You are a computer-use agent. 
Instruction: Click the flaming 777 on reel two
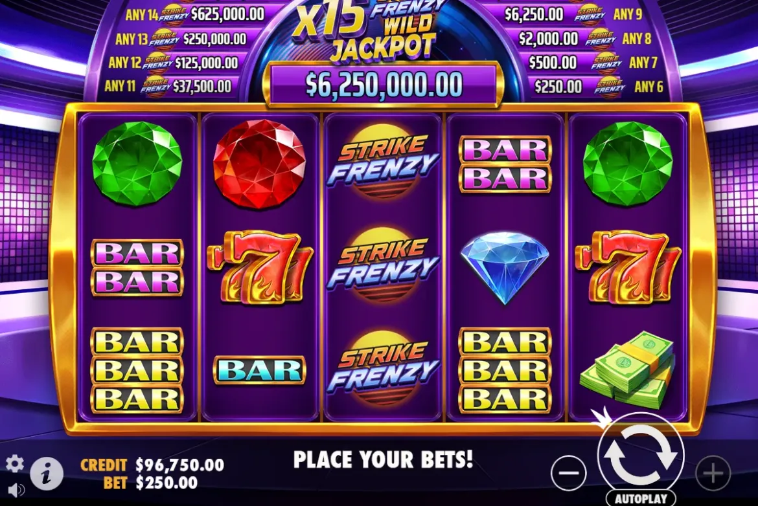point(260,267)
